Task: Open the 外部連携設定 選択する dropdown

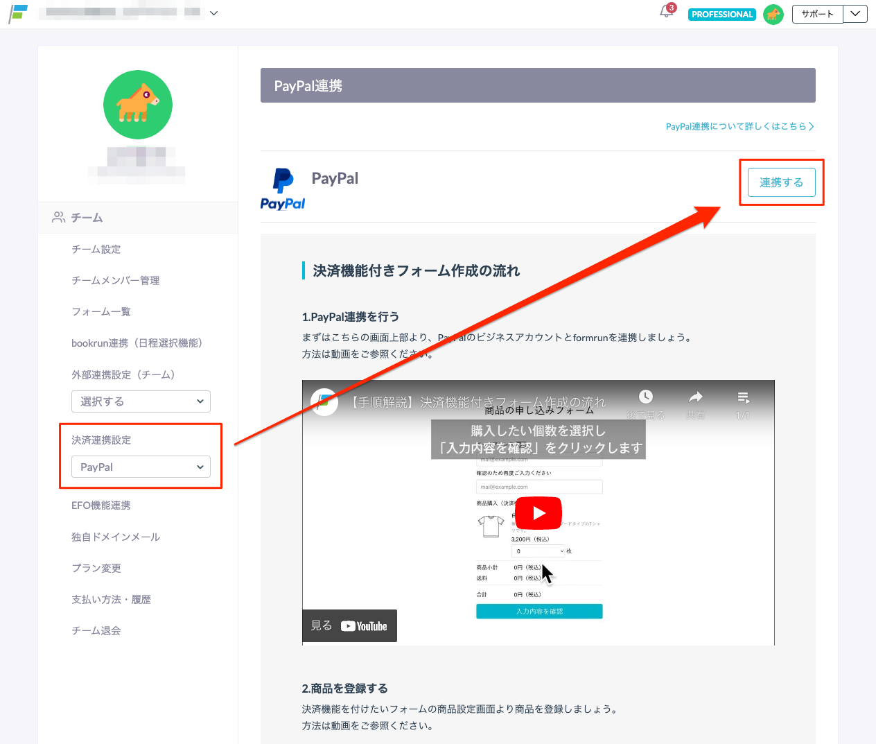Action: tap(141, 401)
